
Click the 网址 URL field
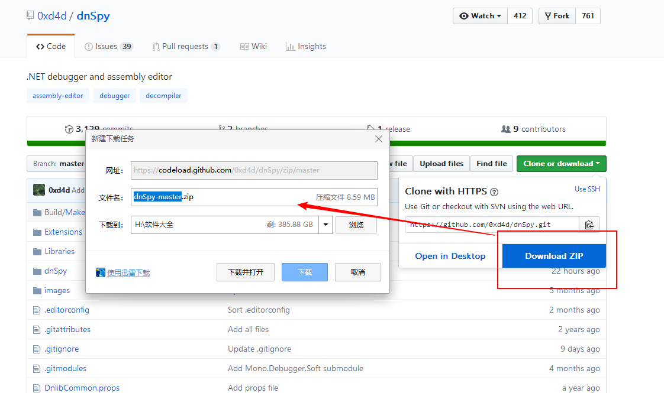pos(254,170)
